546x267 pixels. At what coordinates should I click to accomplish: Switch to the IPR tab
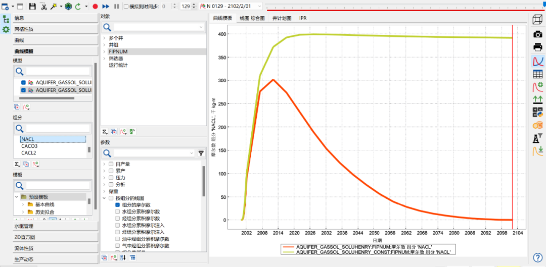point(303,18)
